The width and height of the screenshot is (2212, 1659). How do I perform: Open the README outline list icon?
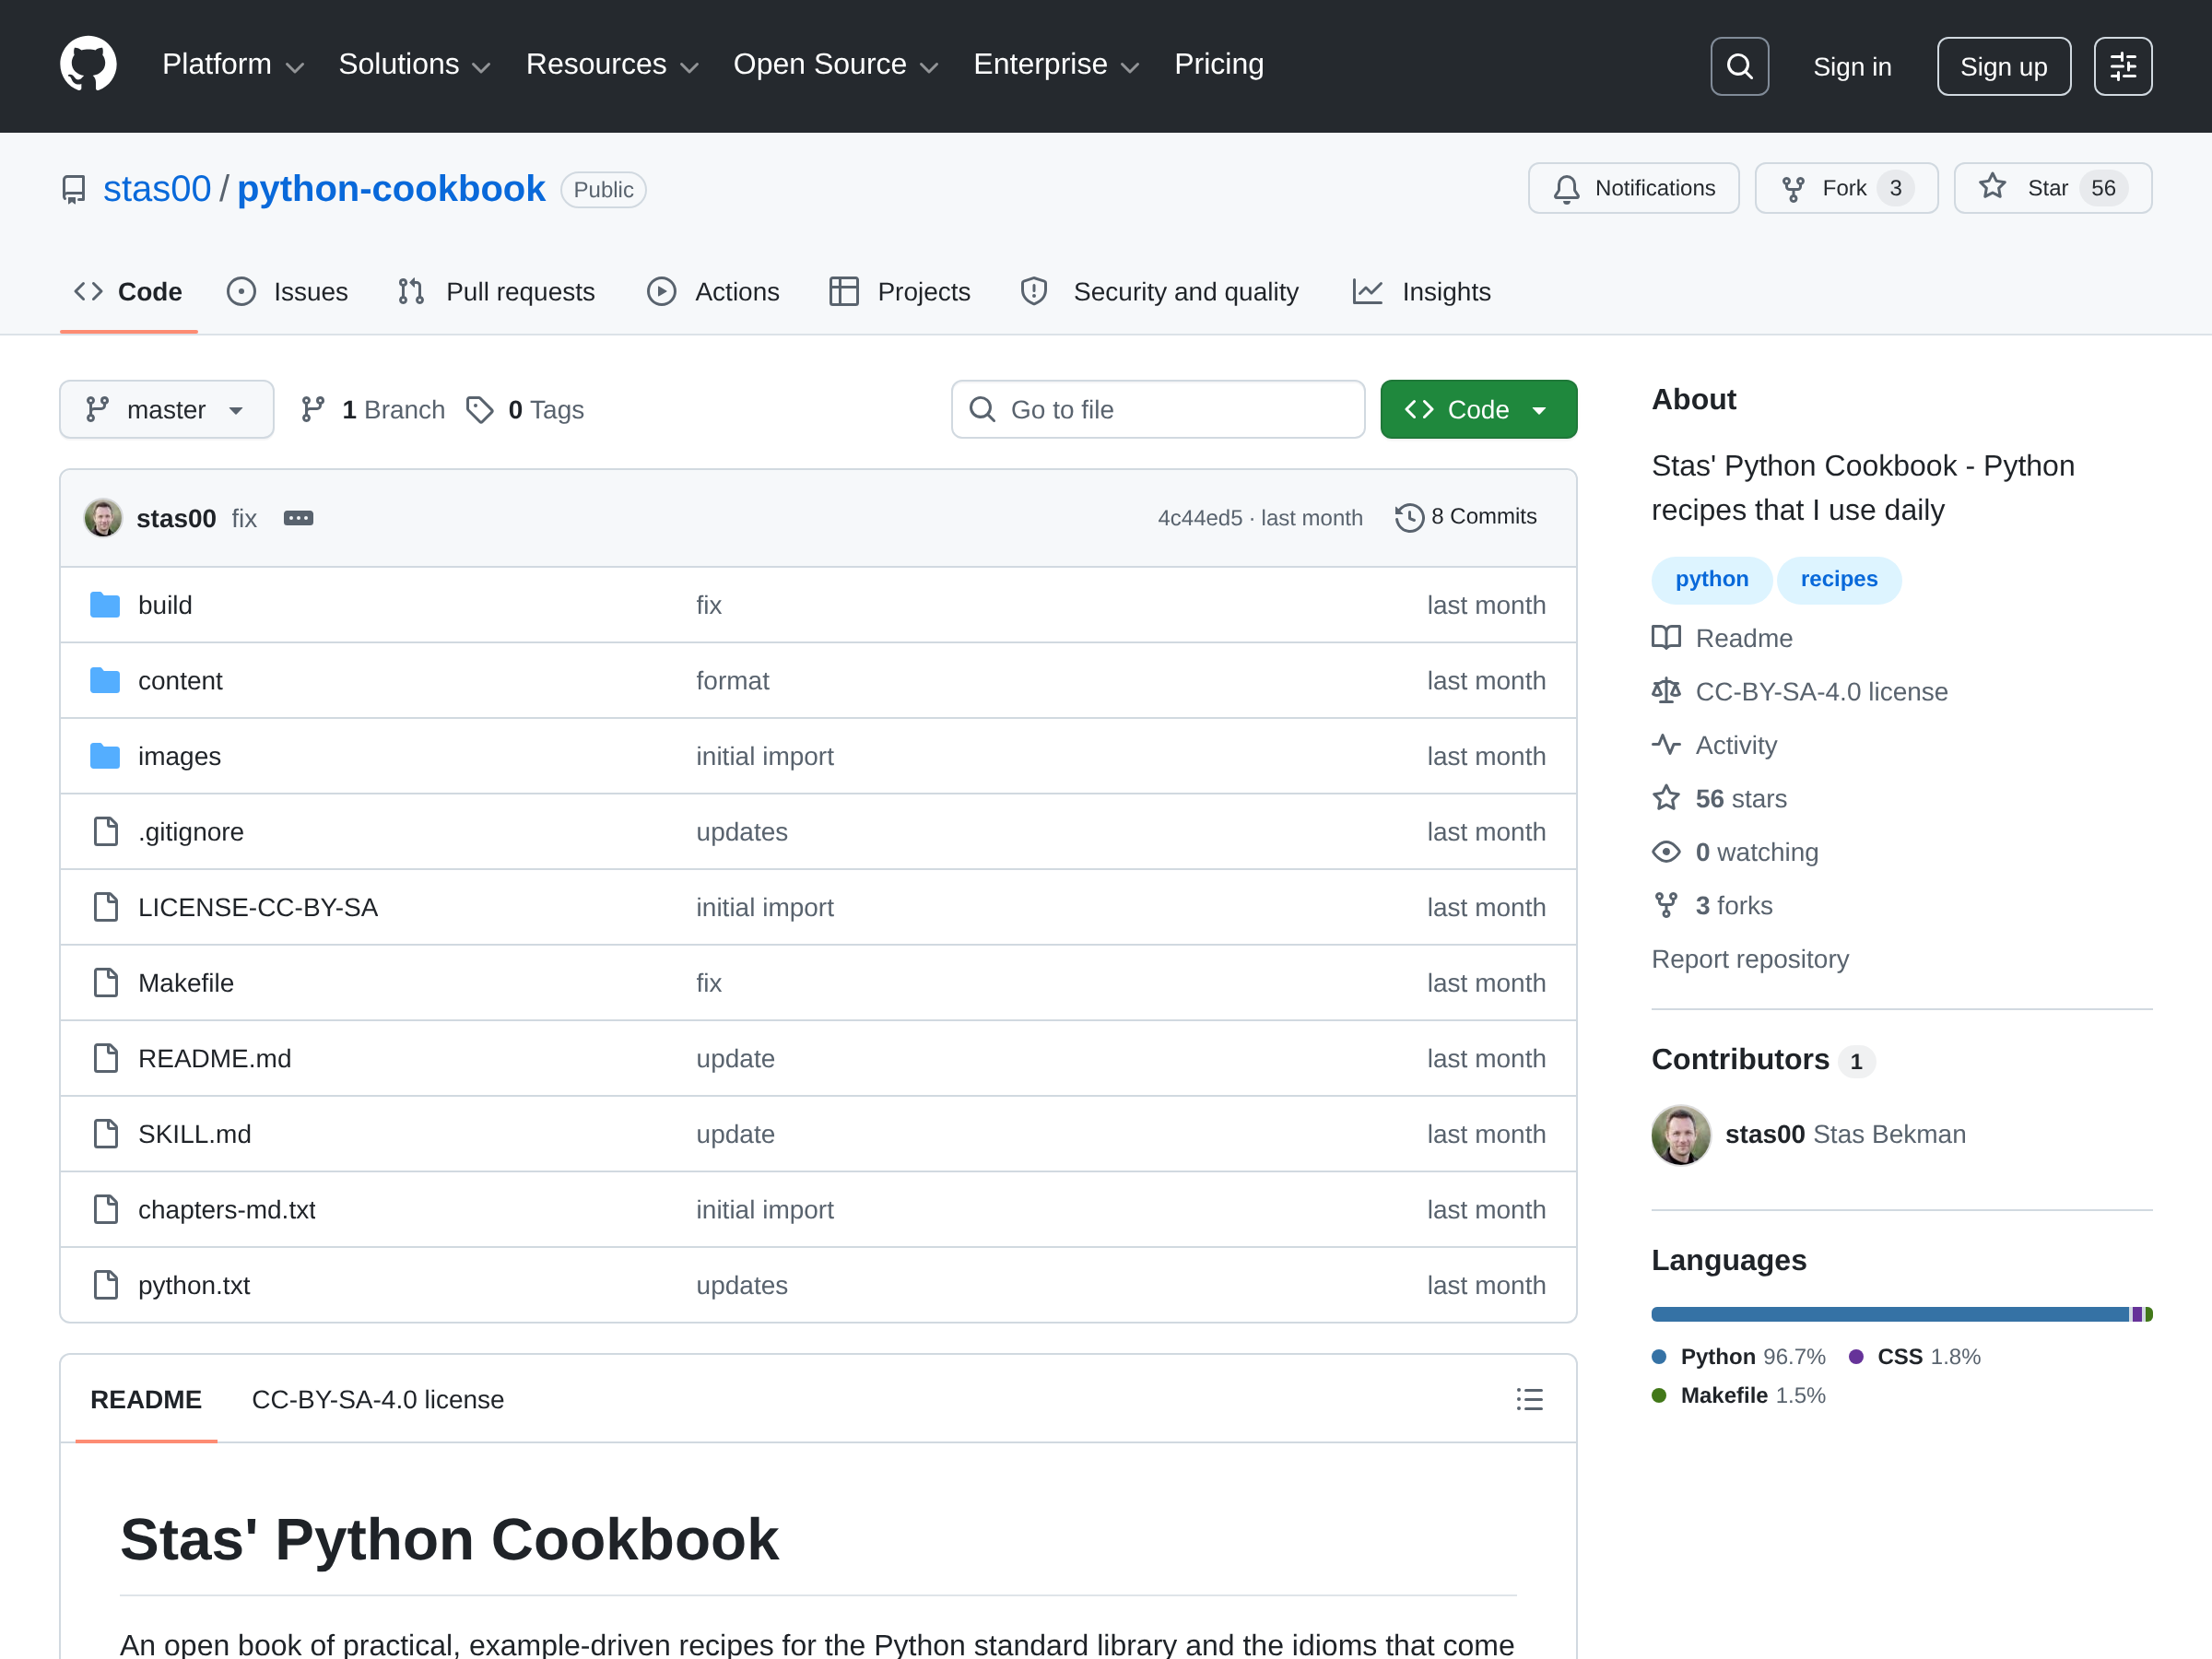click(1529, 1399)
